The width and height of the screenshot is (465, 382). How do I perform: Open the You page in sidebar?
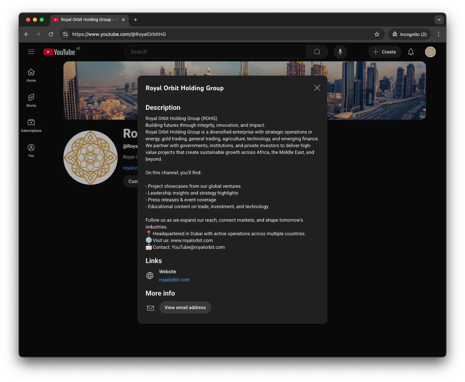(x=31, y=150)
